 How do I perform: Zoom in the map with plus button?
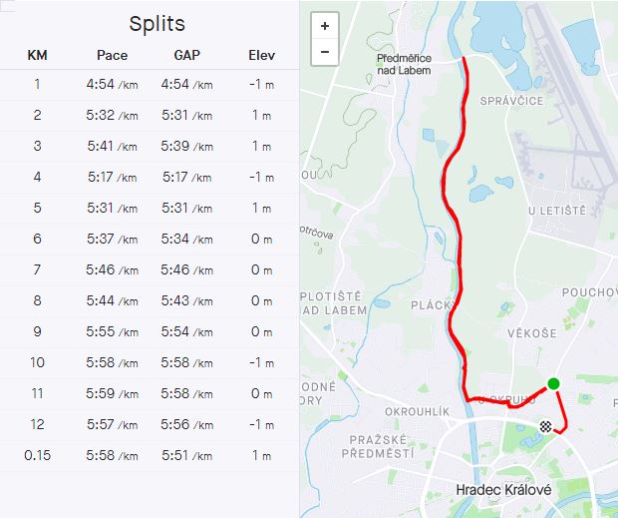[325, 26]
